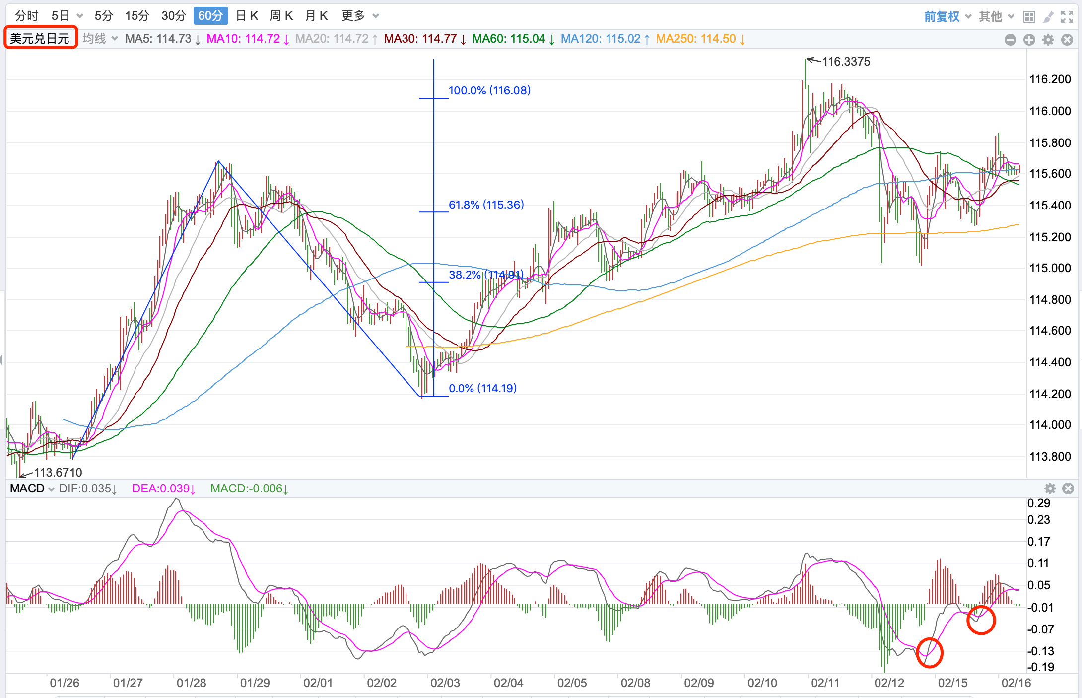Expand the 5日 dropdown arrow
Screen dimensions: 1082x698
click(80, 16)
